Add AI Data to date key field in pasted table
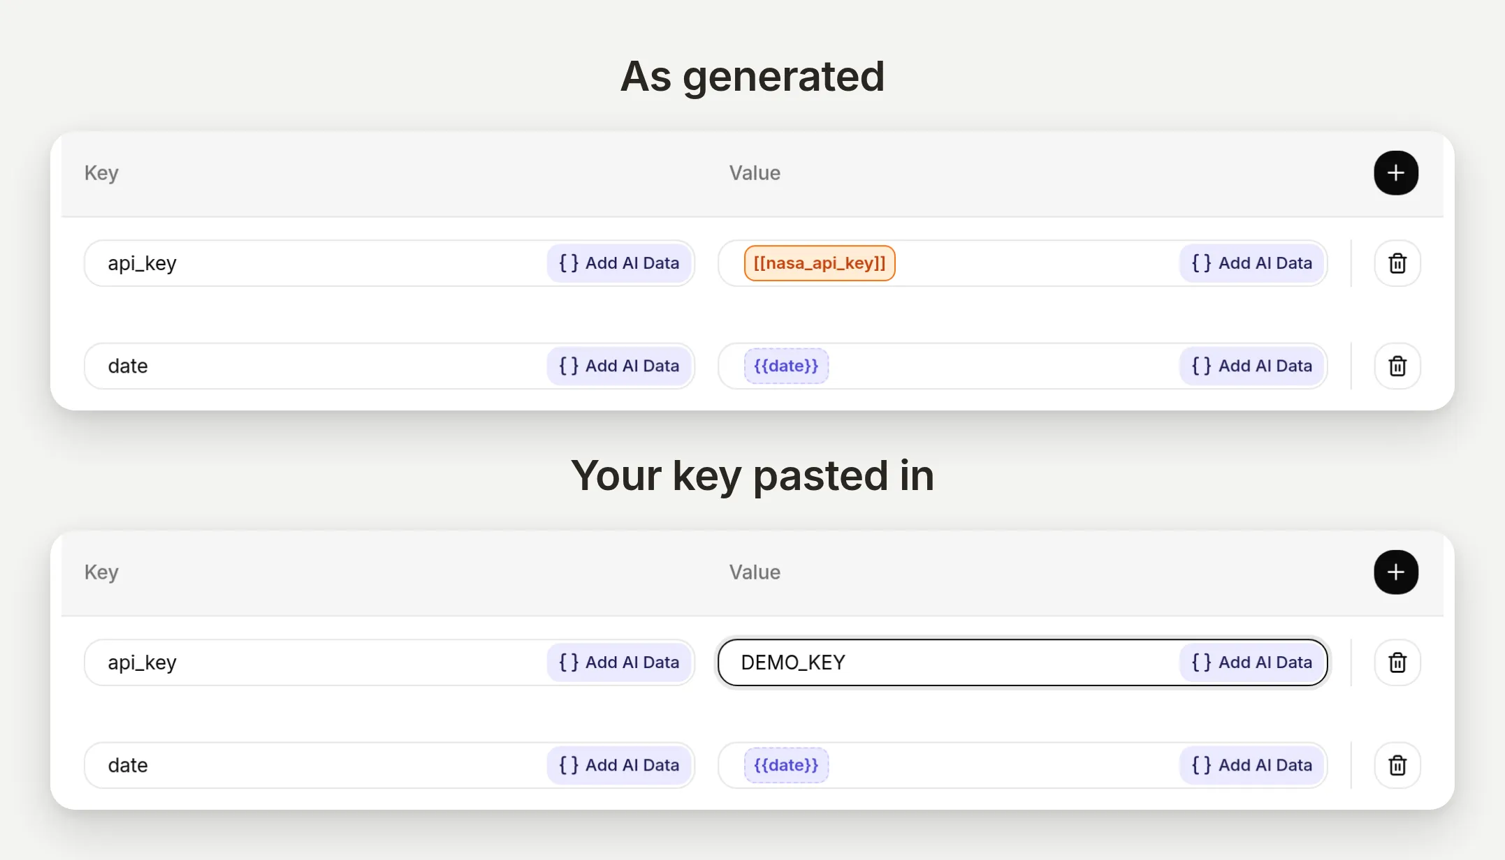1505x860 pixels. click(x=619, y=765)
